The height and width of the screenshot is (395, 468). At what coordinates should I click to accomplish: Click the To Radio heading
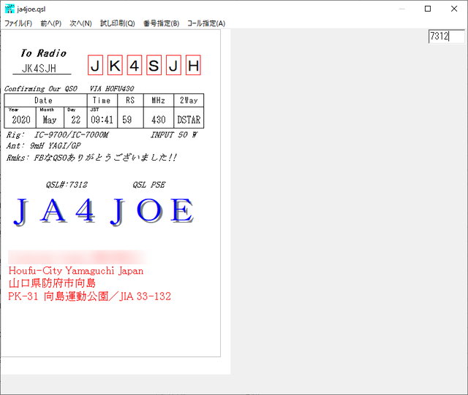tap(44, 53)
